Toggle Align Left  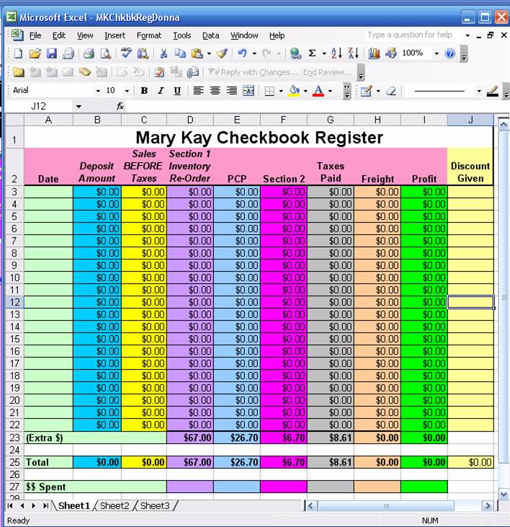[198, 90]
